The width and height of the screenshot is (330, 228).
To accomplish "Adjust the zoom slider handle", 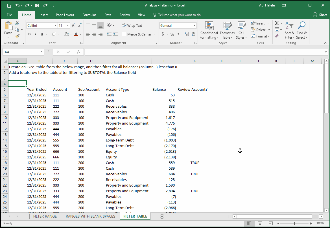I will pyautogui.click(x=294, y=223).
